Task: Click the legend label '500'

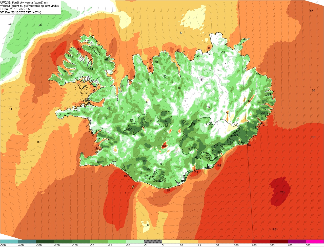Action: (x=308, y=245)
